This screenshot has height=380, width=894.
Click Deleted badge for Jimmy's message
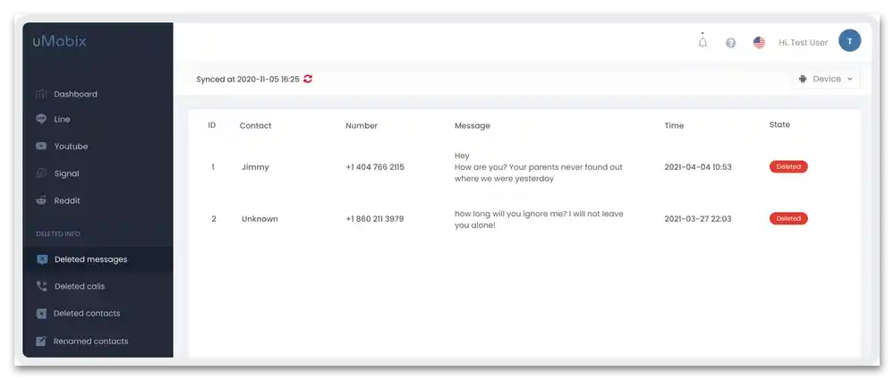point(788,167)
